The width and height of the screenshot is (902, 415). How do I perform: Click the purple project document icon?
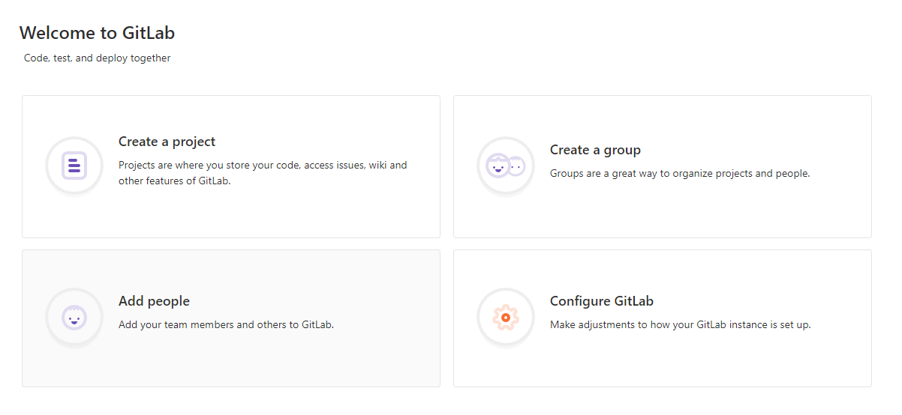[x=74, y=166]
